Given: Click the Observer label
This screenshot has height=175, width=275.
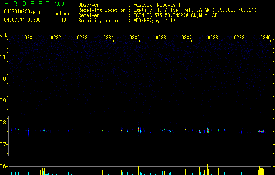Looking at the screenshot, I should [x=89, y=5].
